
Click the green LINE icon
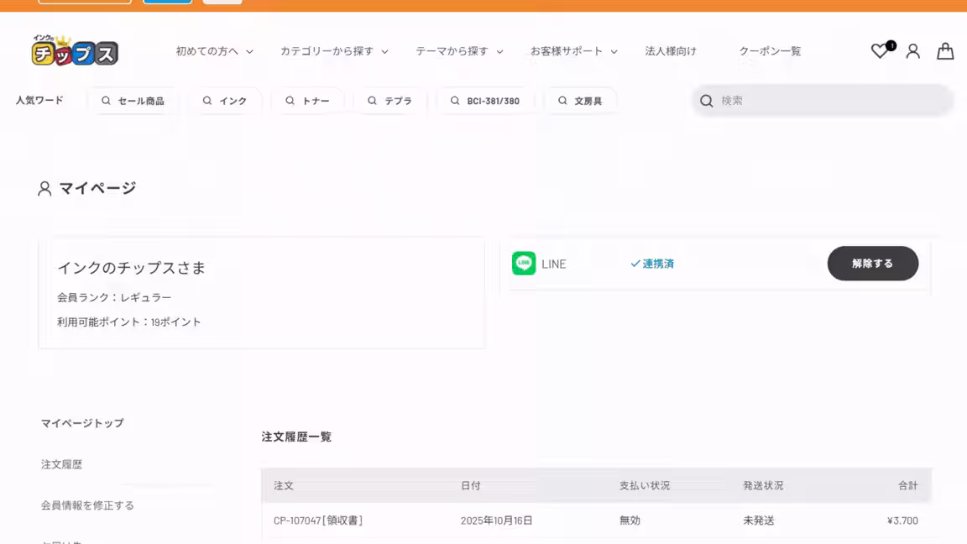pyautogui.click(x=524, y=264)
